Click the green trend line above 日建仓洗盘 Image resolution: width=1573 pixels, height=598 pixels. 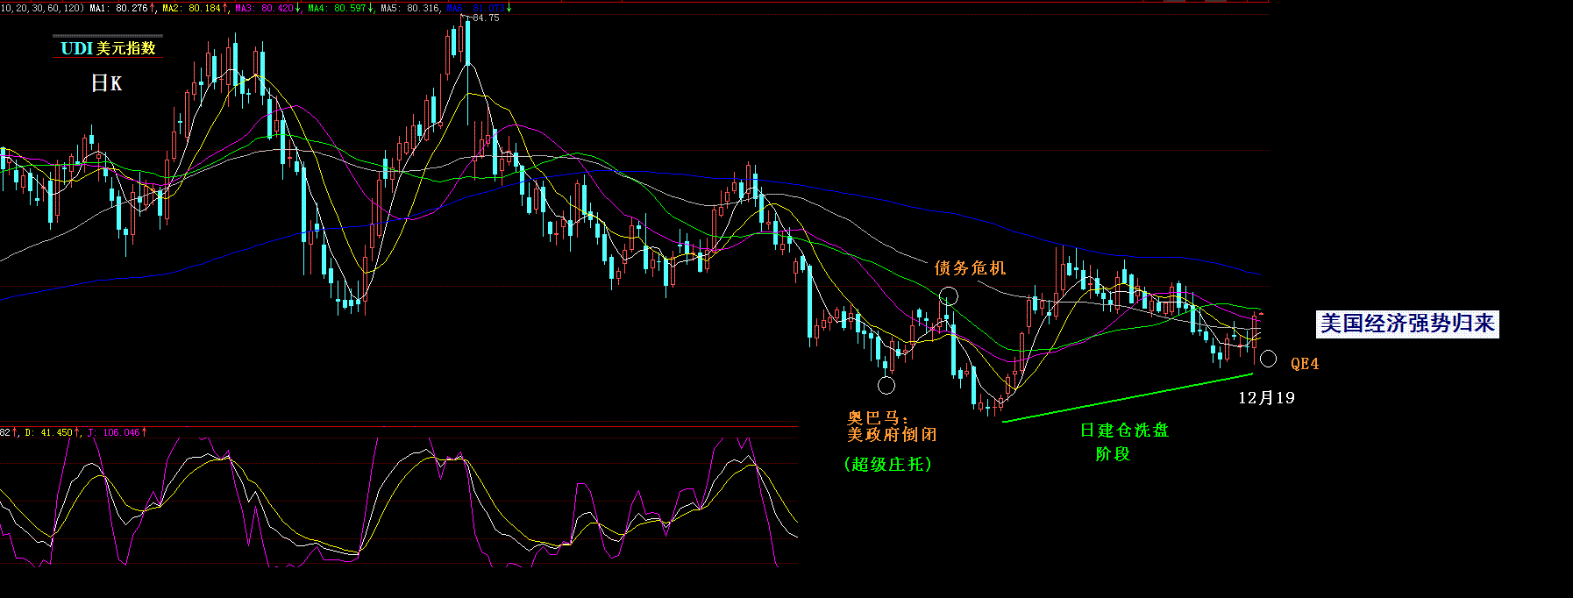(x=1128, y=398)
